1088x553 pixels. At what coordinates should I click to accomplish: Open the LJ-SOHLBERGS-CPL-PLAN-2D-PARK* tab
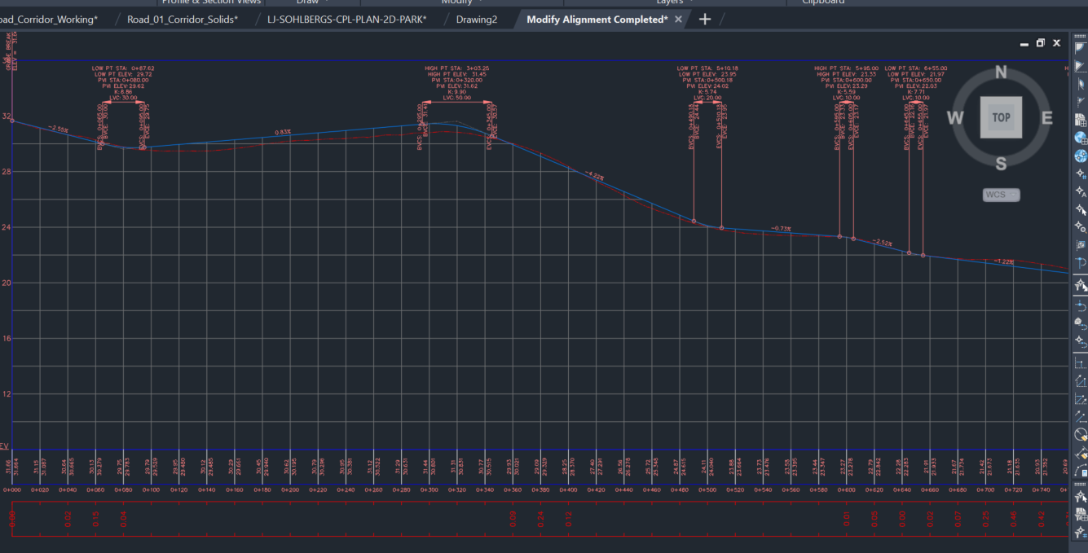tap(346, 19)
